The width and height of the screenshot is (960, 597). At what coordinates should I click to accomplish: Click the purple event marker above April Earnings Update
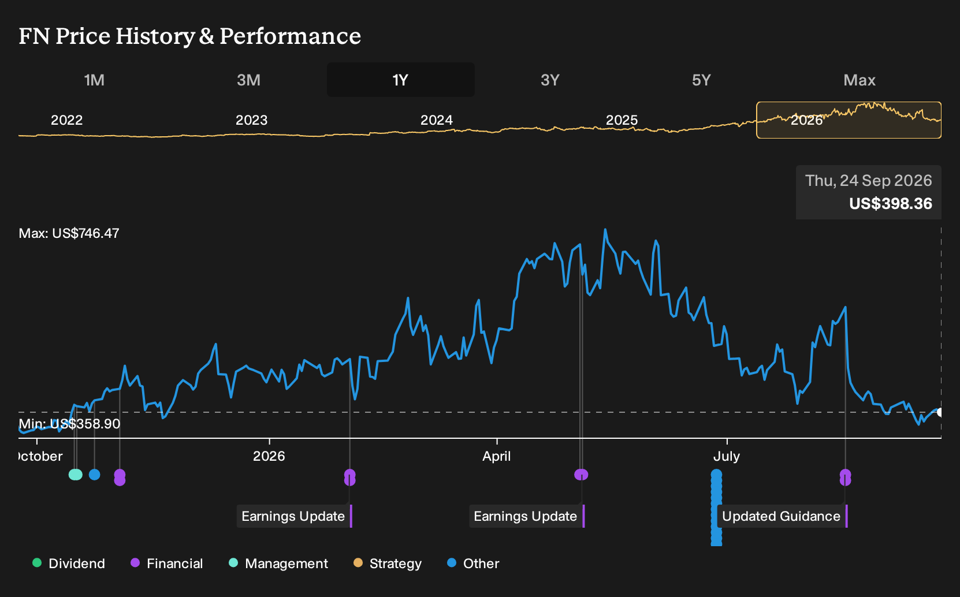pos(581,475)
